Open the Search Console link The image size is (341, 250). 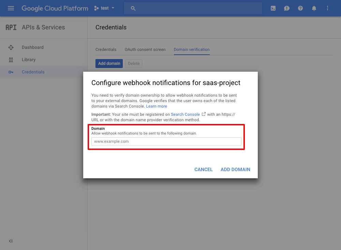click(x=186, y=114)
